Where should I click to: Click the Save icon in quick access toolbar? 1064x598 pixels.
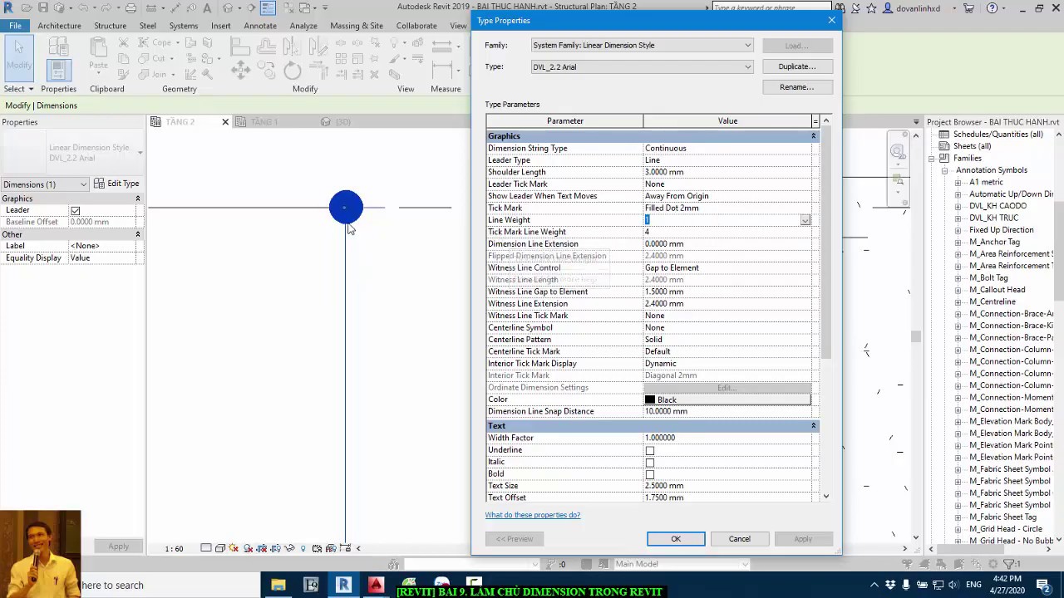[x=42, y=7]
